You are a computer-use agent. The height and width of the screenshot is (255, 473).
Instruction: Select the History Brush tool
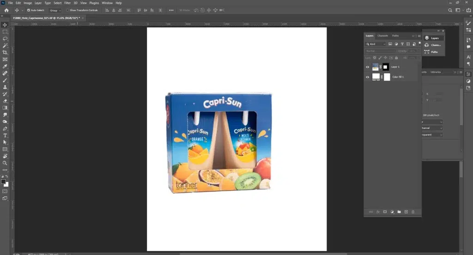tap(5, 94)
